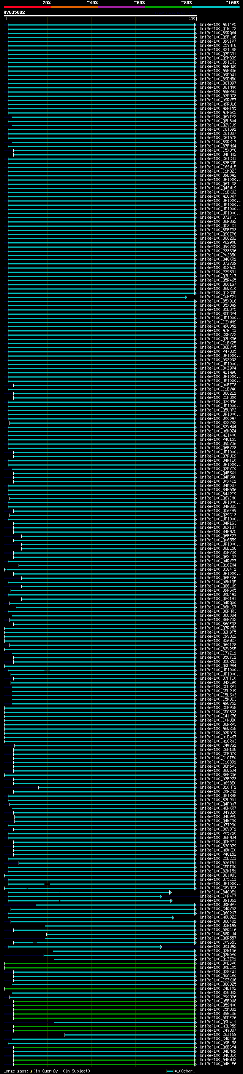The image size is (243, 1074).
Task: Select the UniRef100_B3P7D0 label
Action: 218,552
